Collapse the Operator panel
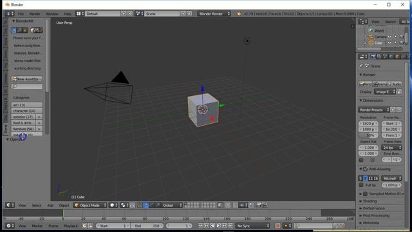Viewport: 412px width, 232px height. click(x=8, y=139)
